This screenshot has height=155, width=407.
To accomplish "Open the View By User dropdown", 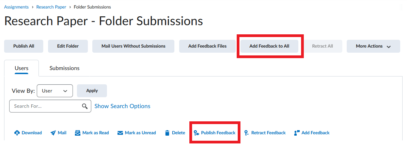I will point(55,91).
